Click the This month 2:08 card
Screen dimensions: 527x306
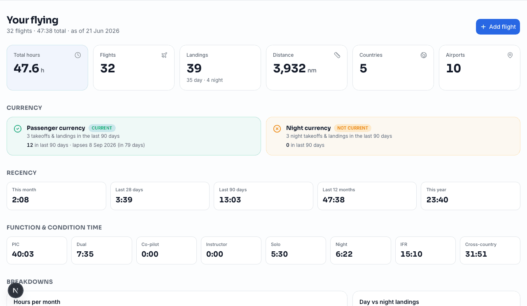pyautogui.click(x=56, y=196)
